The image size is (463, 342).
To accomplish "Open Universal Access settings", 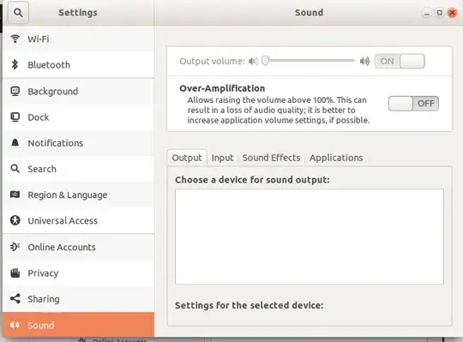I will pyautogui.click(x=79, y=221).
